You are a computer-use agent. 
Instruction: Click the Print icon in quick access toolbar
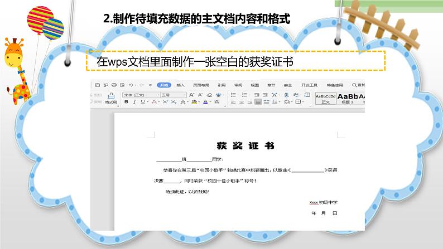click(114, 85)
